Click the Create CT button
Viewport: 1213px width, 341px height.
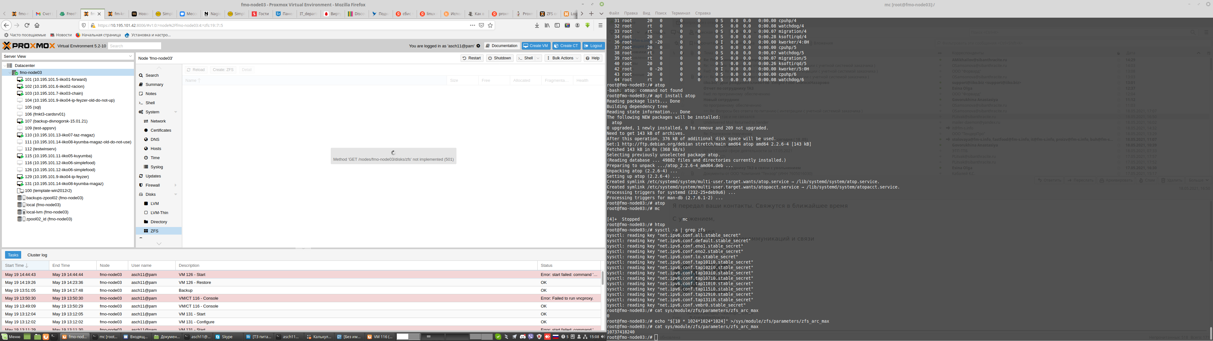pos(566,46)
